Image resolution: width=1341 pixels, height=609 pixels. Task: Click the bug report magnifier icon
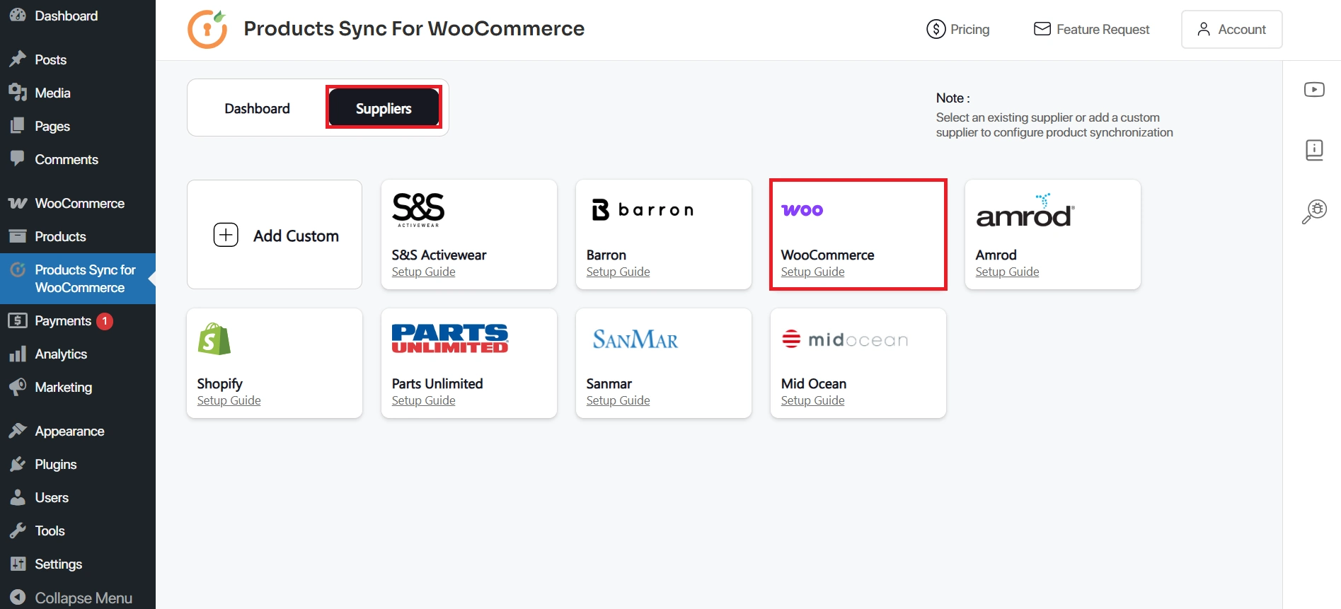tap(1314, 210)
